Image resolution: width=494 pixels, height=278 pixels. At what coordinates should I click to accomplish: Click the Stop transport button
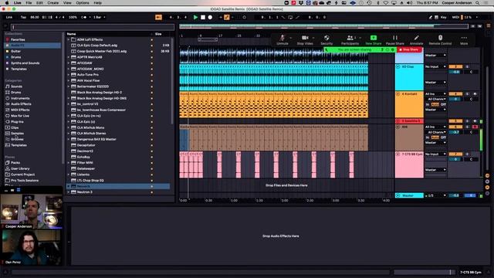pos(203,17)
